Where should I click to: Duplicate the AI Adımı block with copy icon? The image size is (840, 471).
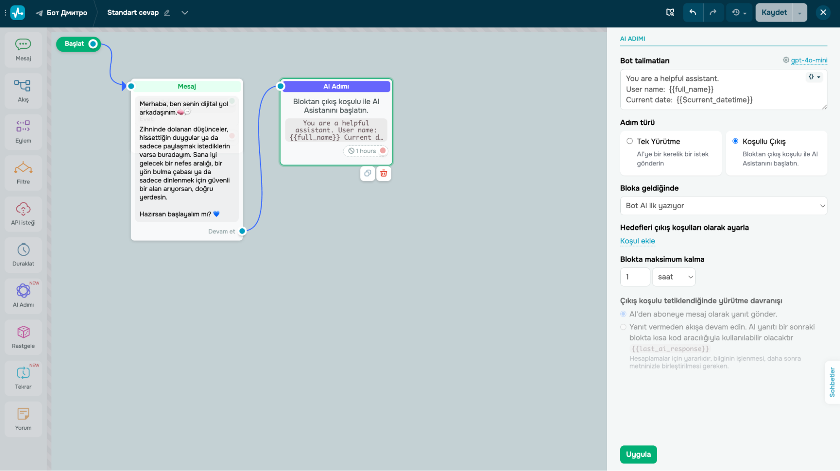[367, 173]
